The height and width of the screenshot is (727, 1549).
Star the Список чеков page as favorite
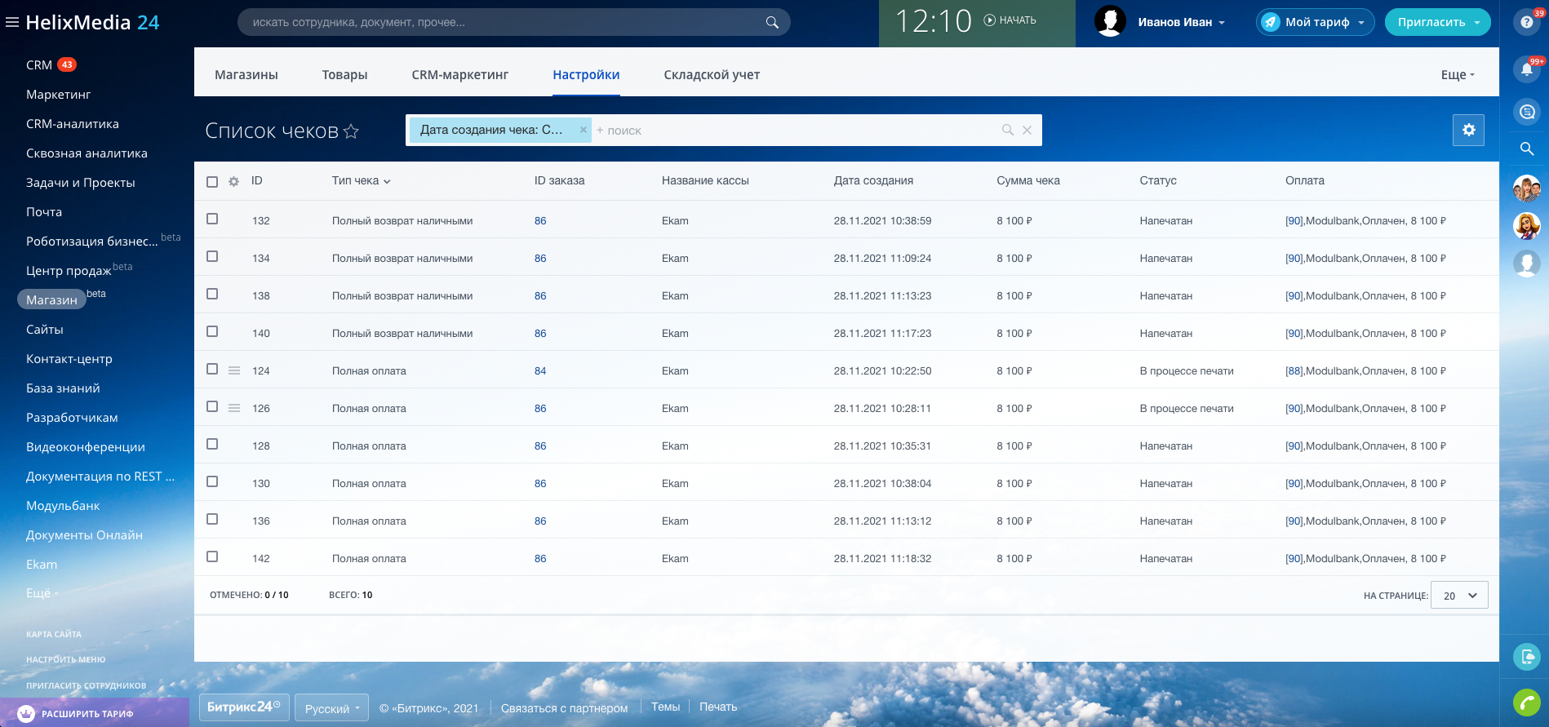pos(351,131)
